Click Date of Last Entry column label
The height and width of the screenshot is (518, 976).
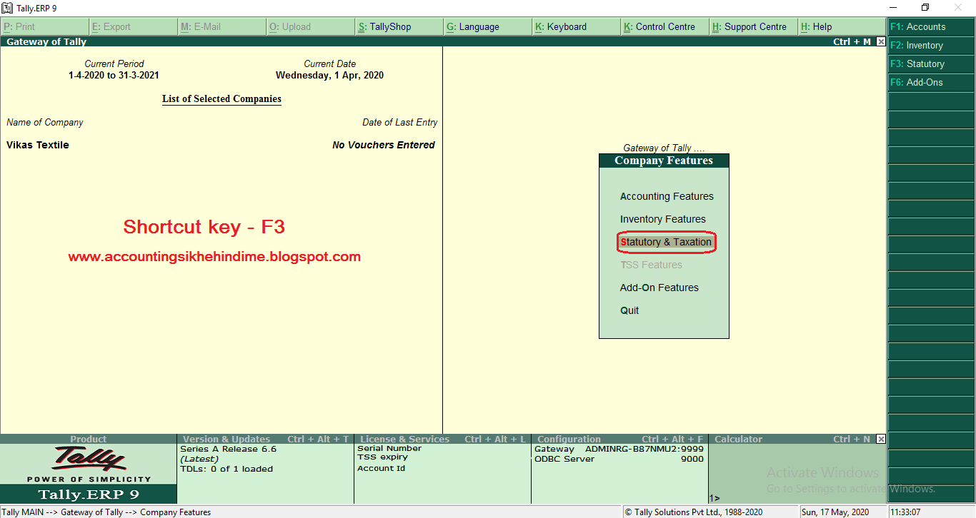pos(399,122)
